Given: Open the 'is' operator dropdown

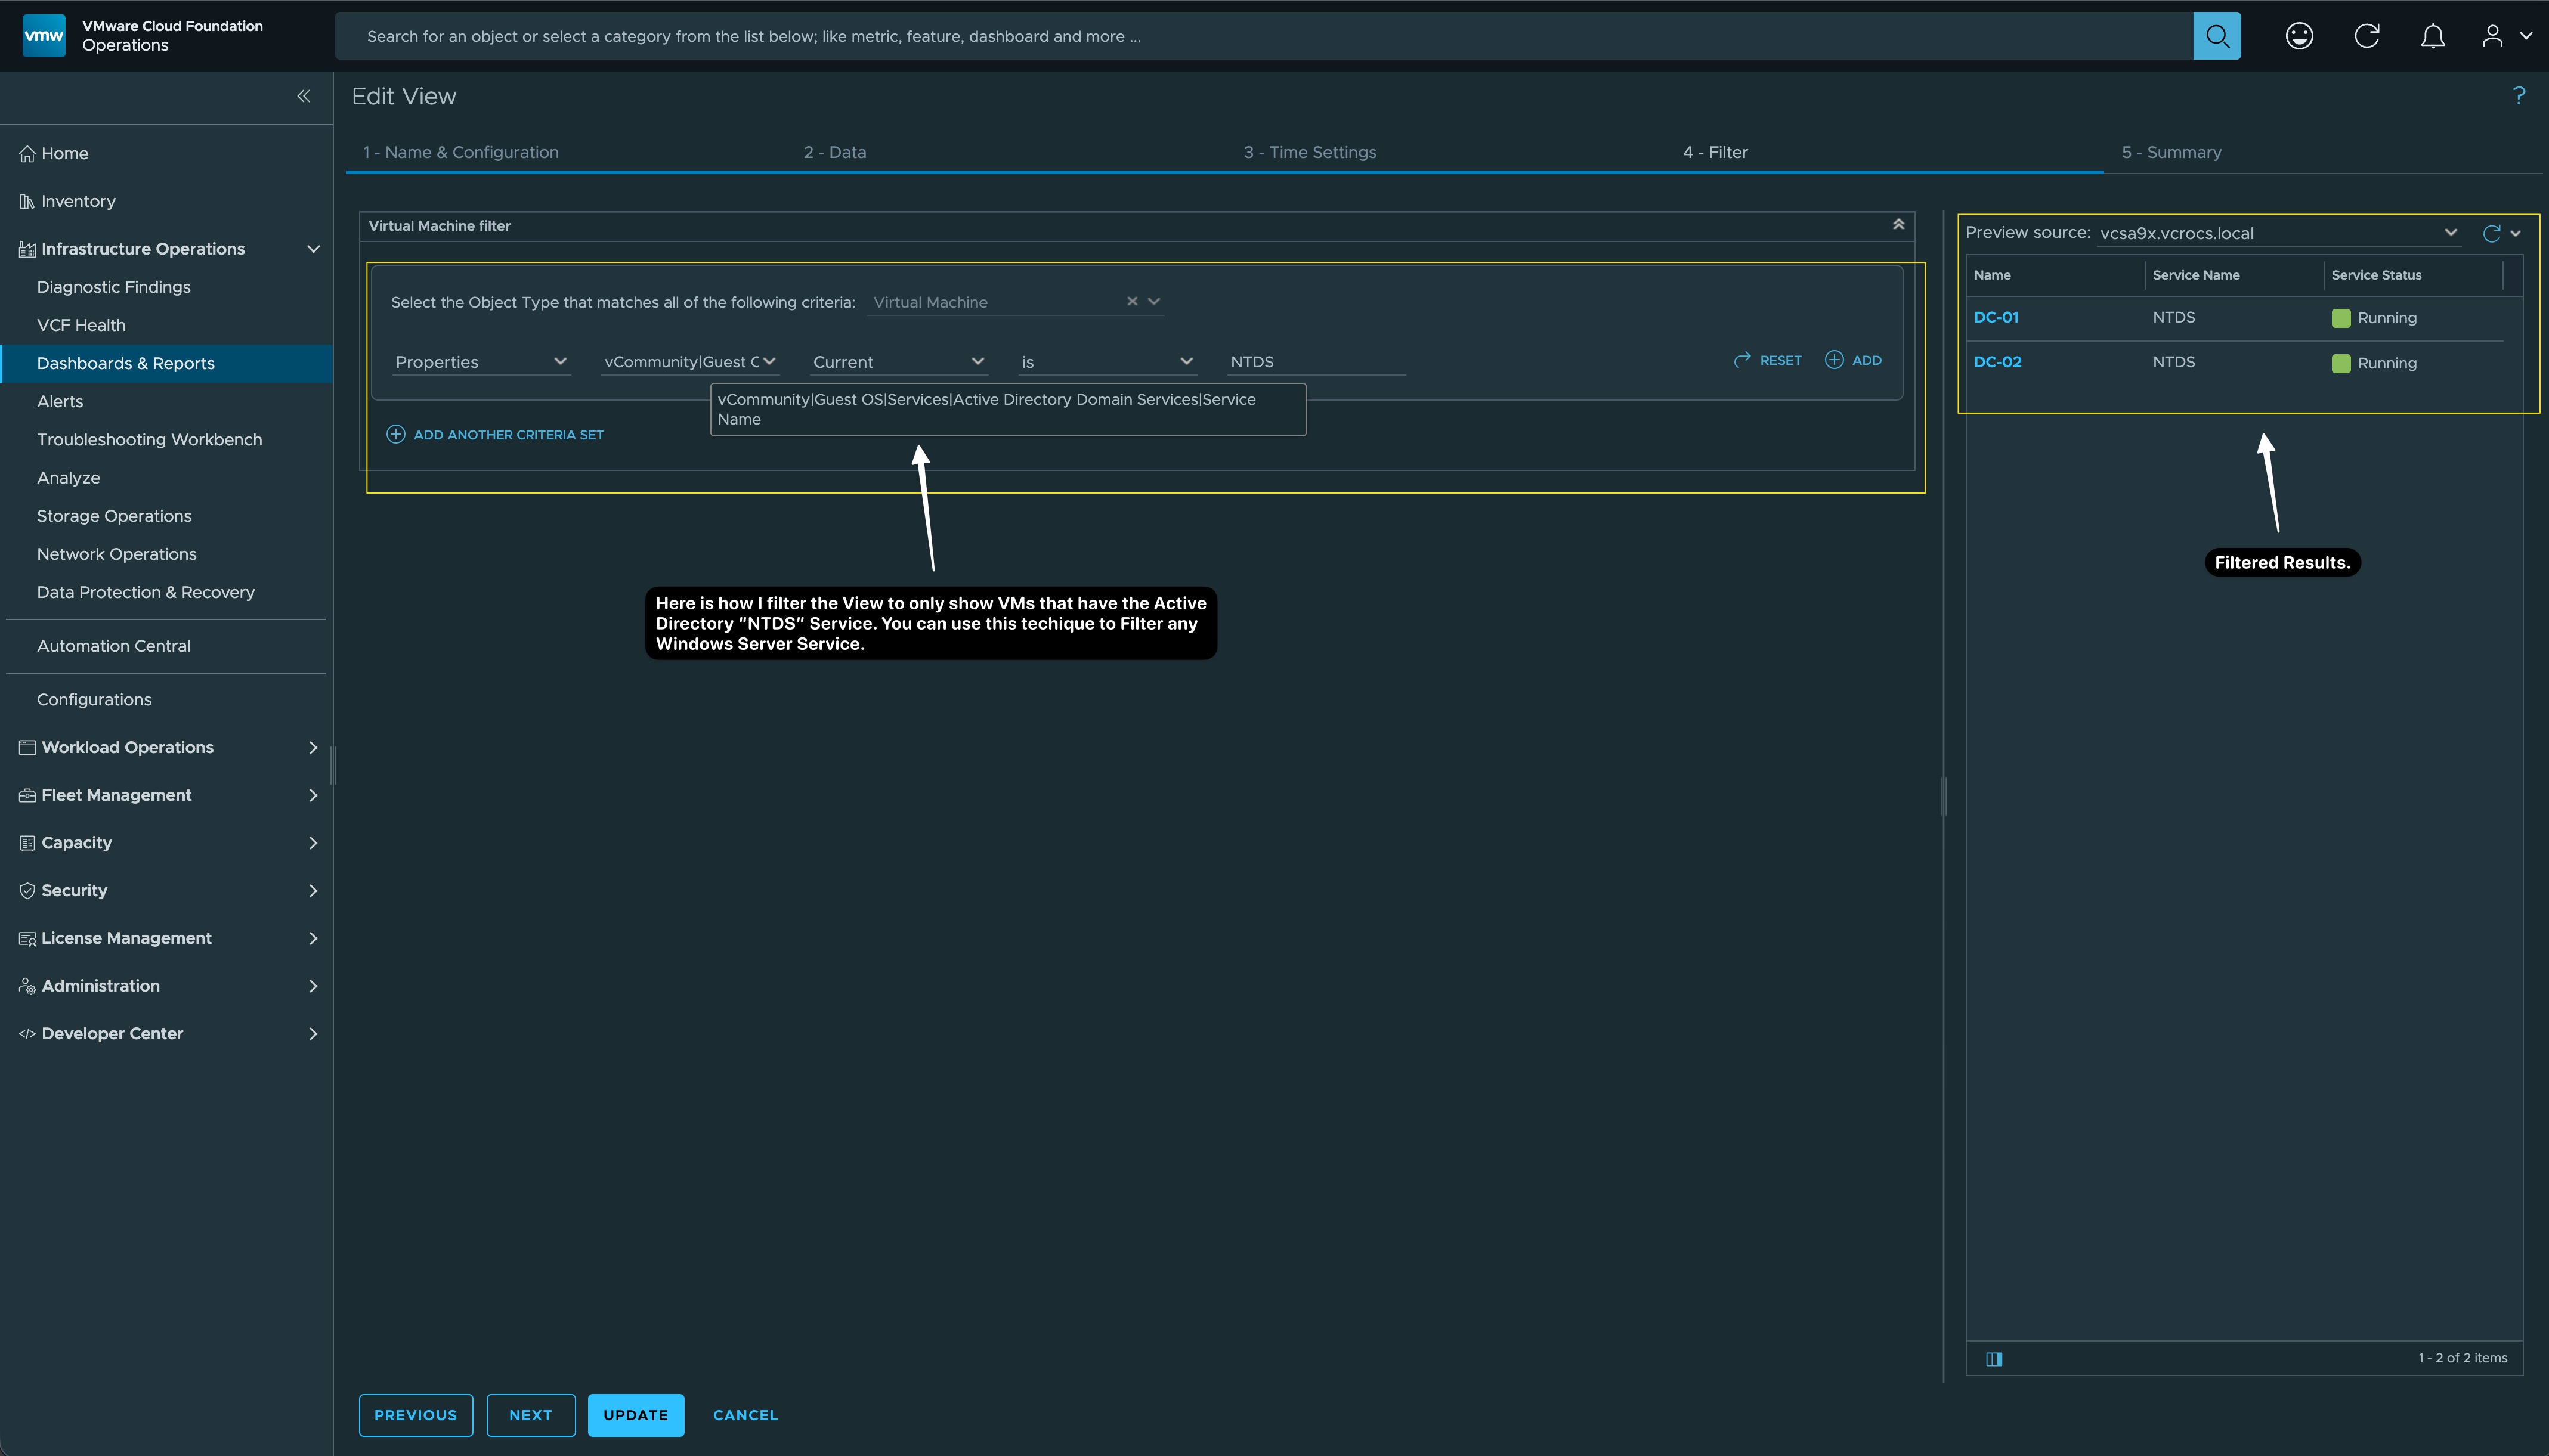Looking at the screenshot, I should tap(1106, 362).
